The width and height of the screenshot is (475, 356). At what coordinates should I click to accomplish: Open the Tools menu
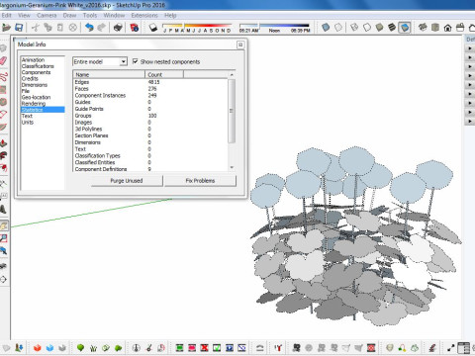coord(90,15)
